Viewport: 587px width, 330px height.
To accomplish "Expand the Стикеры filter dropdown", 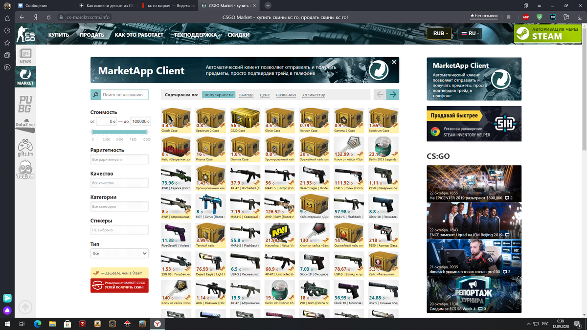I will [119, 230].
